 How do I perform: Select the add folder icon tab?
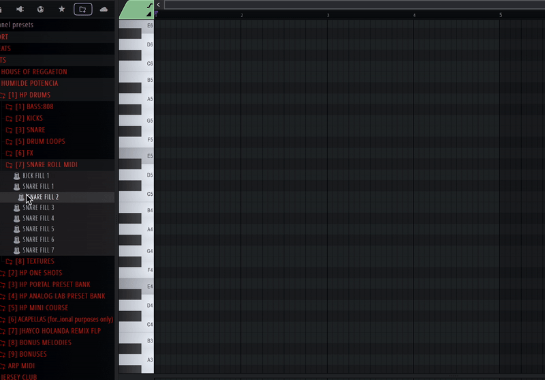[82, 10]
